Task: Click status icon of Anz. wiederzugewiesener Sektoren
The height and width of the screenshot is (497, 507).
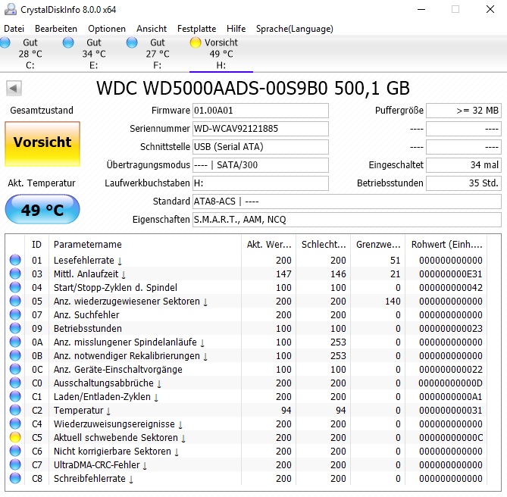Action: (15, 301)
